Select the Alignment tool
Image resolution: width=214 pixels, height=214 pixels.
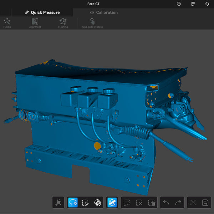tap(35, 23)
